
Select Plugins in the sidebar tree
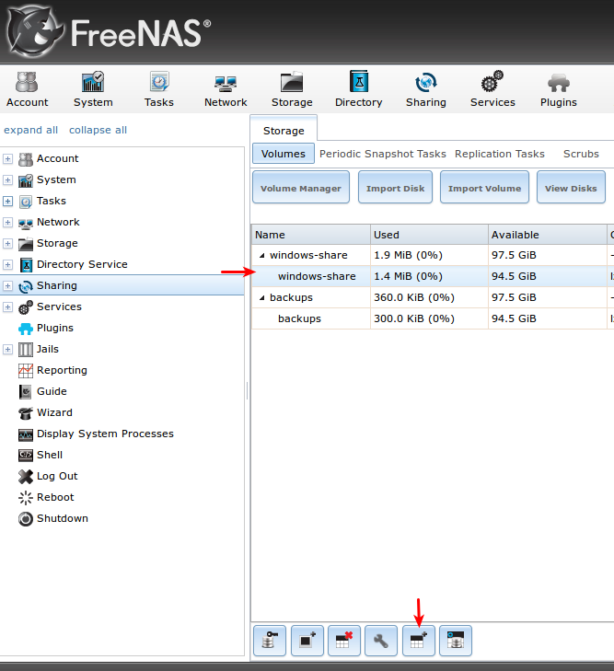(54, 328)
